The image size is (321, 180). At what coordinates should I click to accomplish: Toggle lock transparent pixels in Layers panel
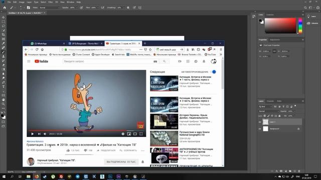click(265, 115)
